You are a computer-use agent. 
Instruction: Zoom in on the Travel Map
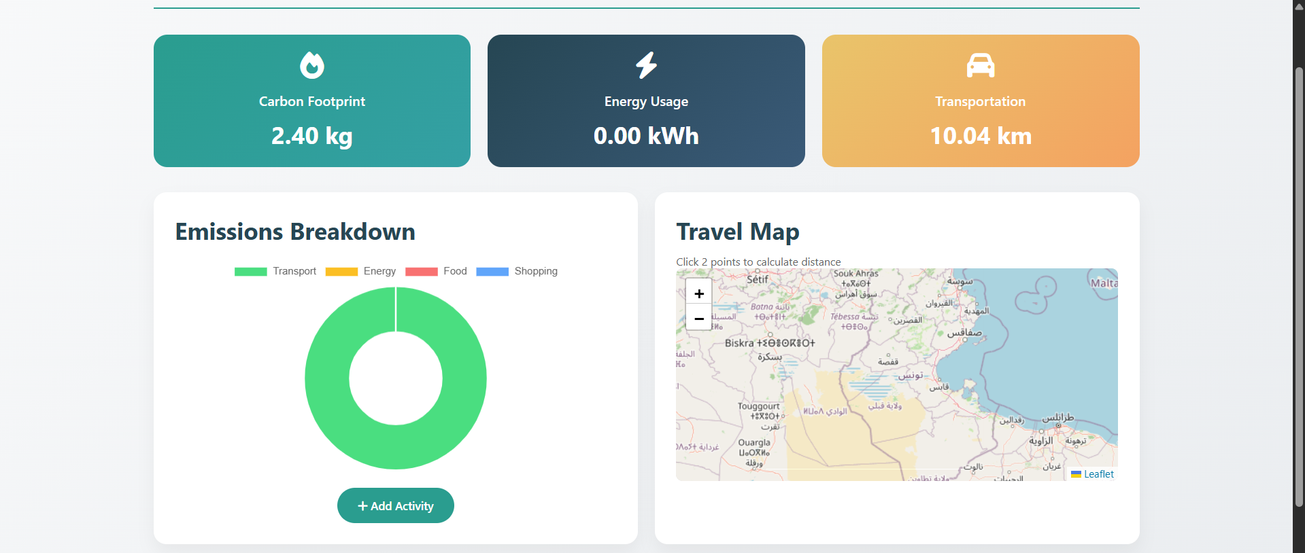tap(699, 293)
